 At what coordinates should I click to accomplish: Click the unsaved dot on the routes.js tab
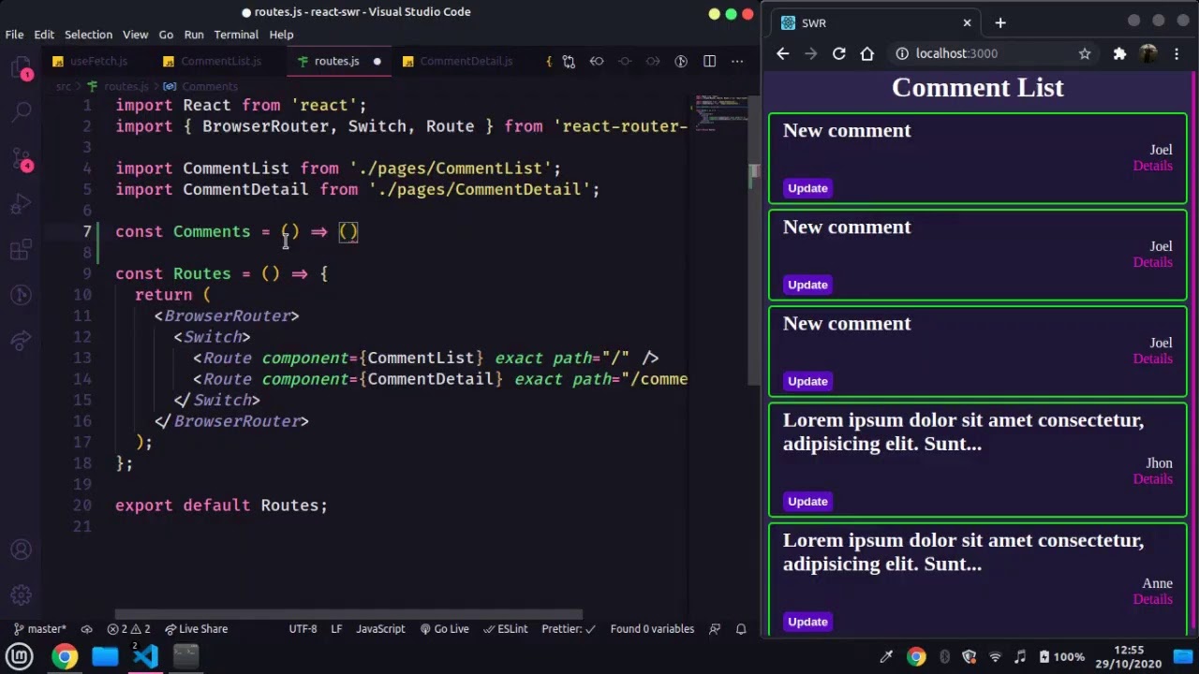point(377,62)
